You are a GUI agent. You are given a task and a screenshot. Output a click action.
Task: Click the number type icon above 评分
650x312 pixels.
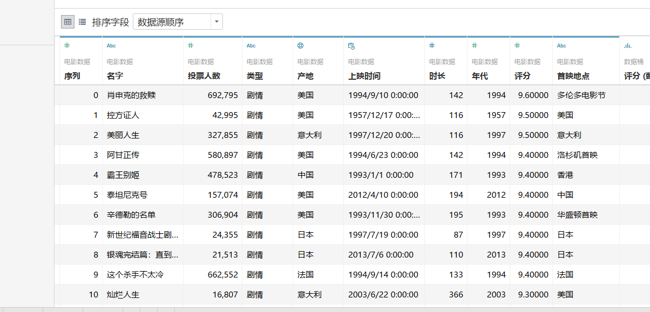(x=517, y=46)
